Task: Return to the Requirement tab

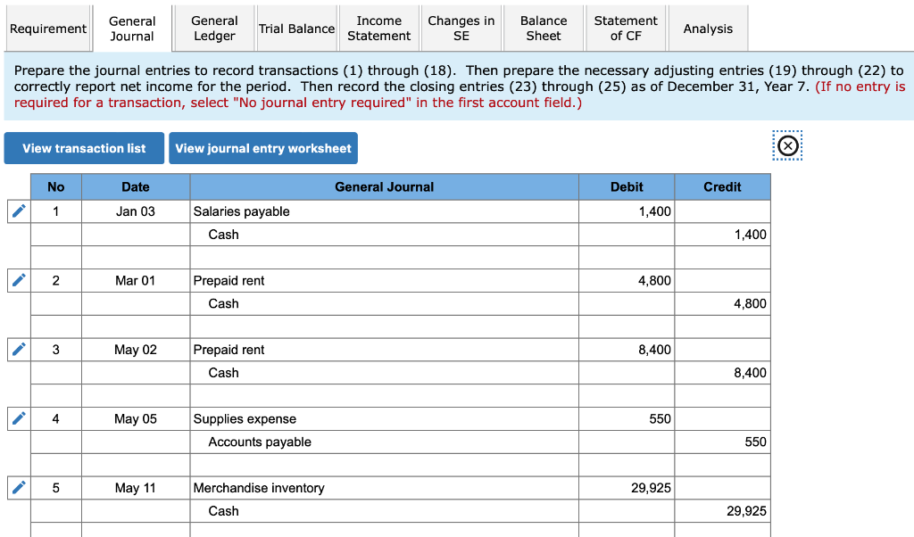Action: point(48,28)
